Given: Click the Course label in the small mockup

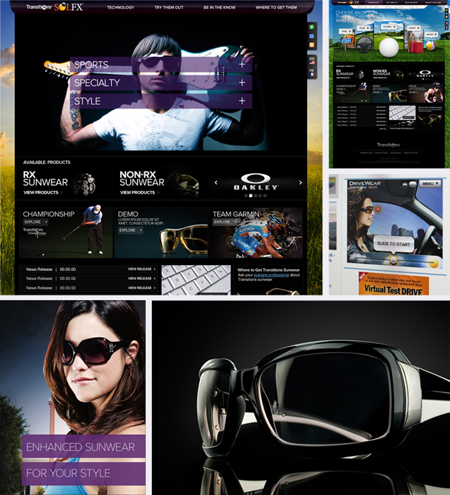Looking at the screenshot, I should tap(389, 27).
